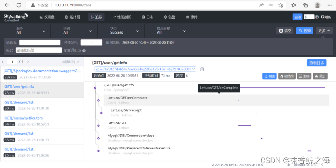This screenshot has width=336, height=168.
Task: Select the /user/getInfo 73 ms trace
Action: click(x=42, y=90)
